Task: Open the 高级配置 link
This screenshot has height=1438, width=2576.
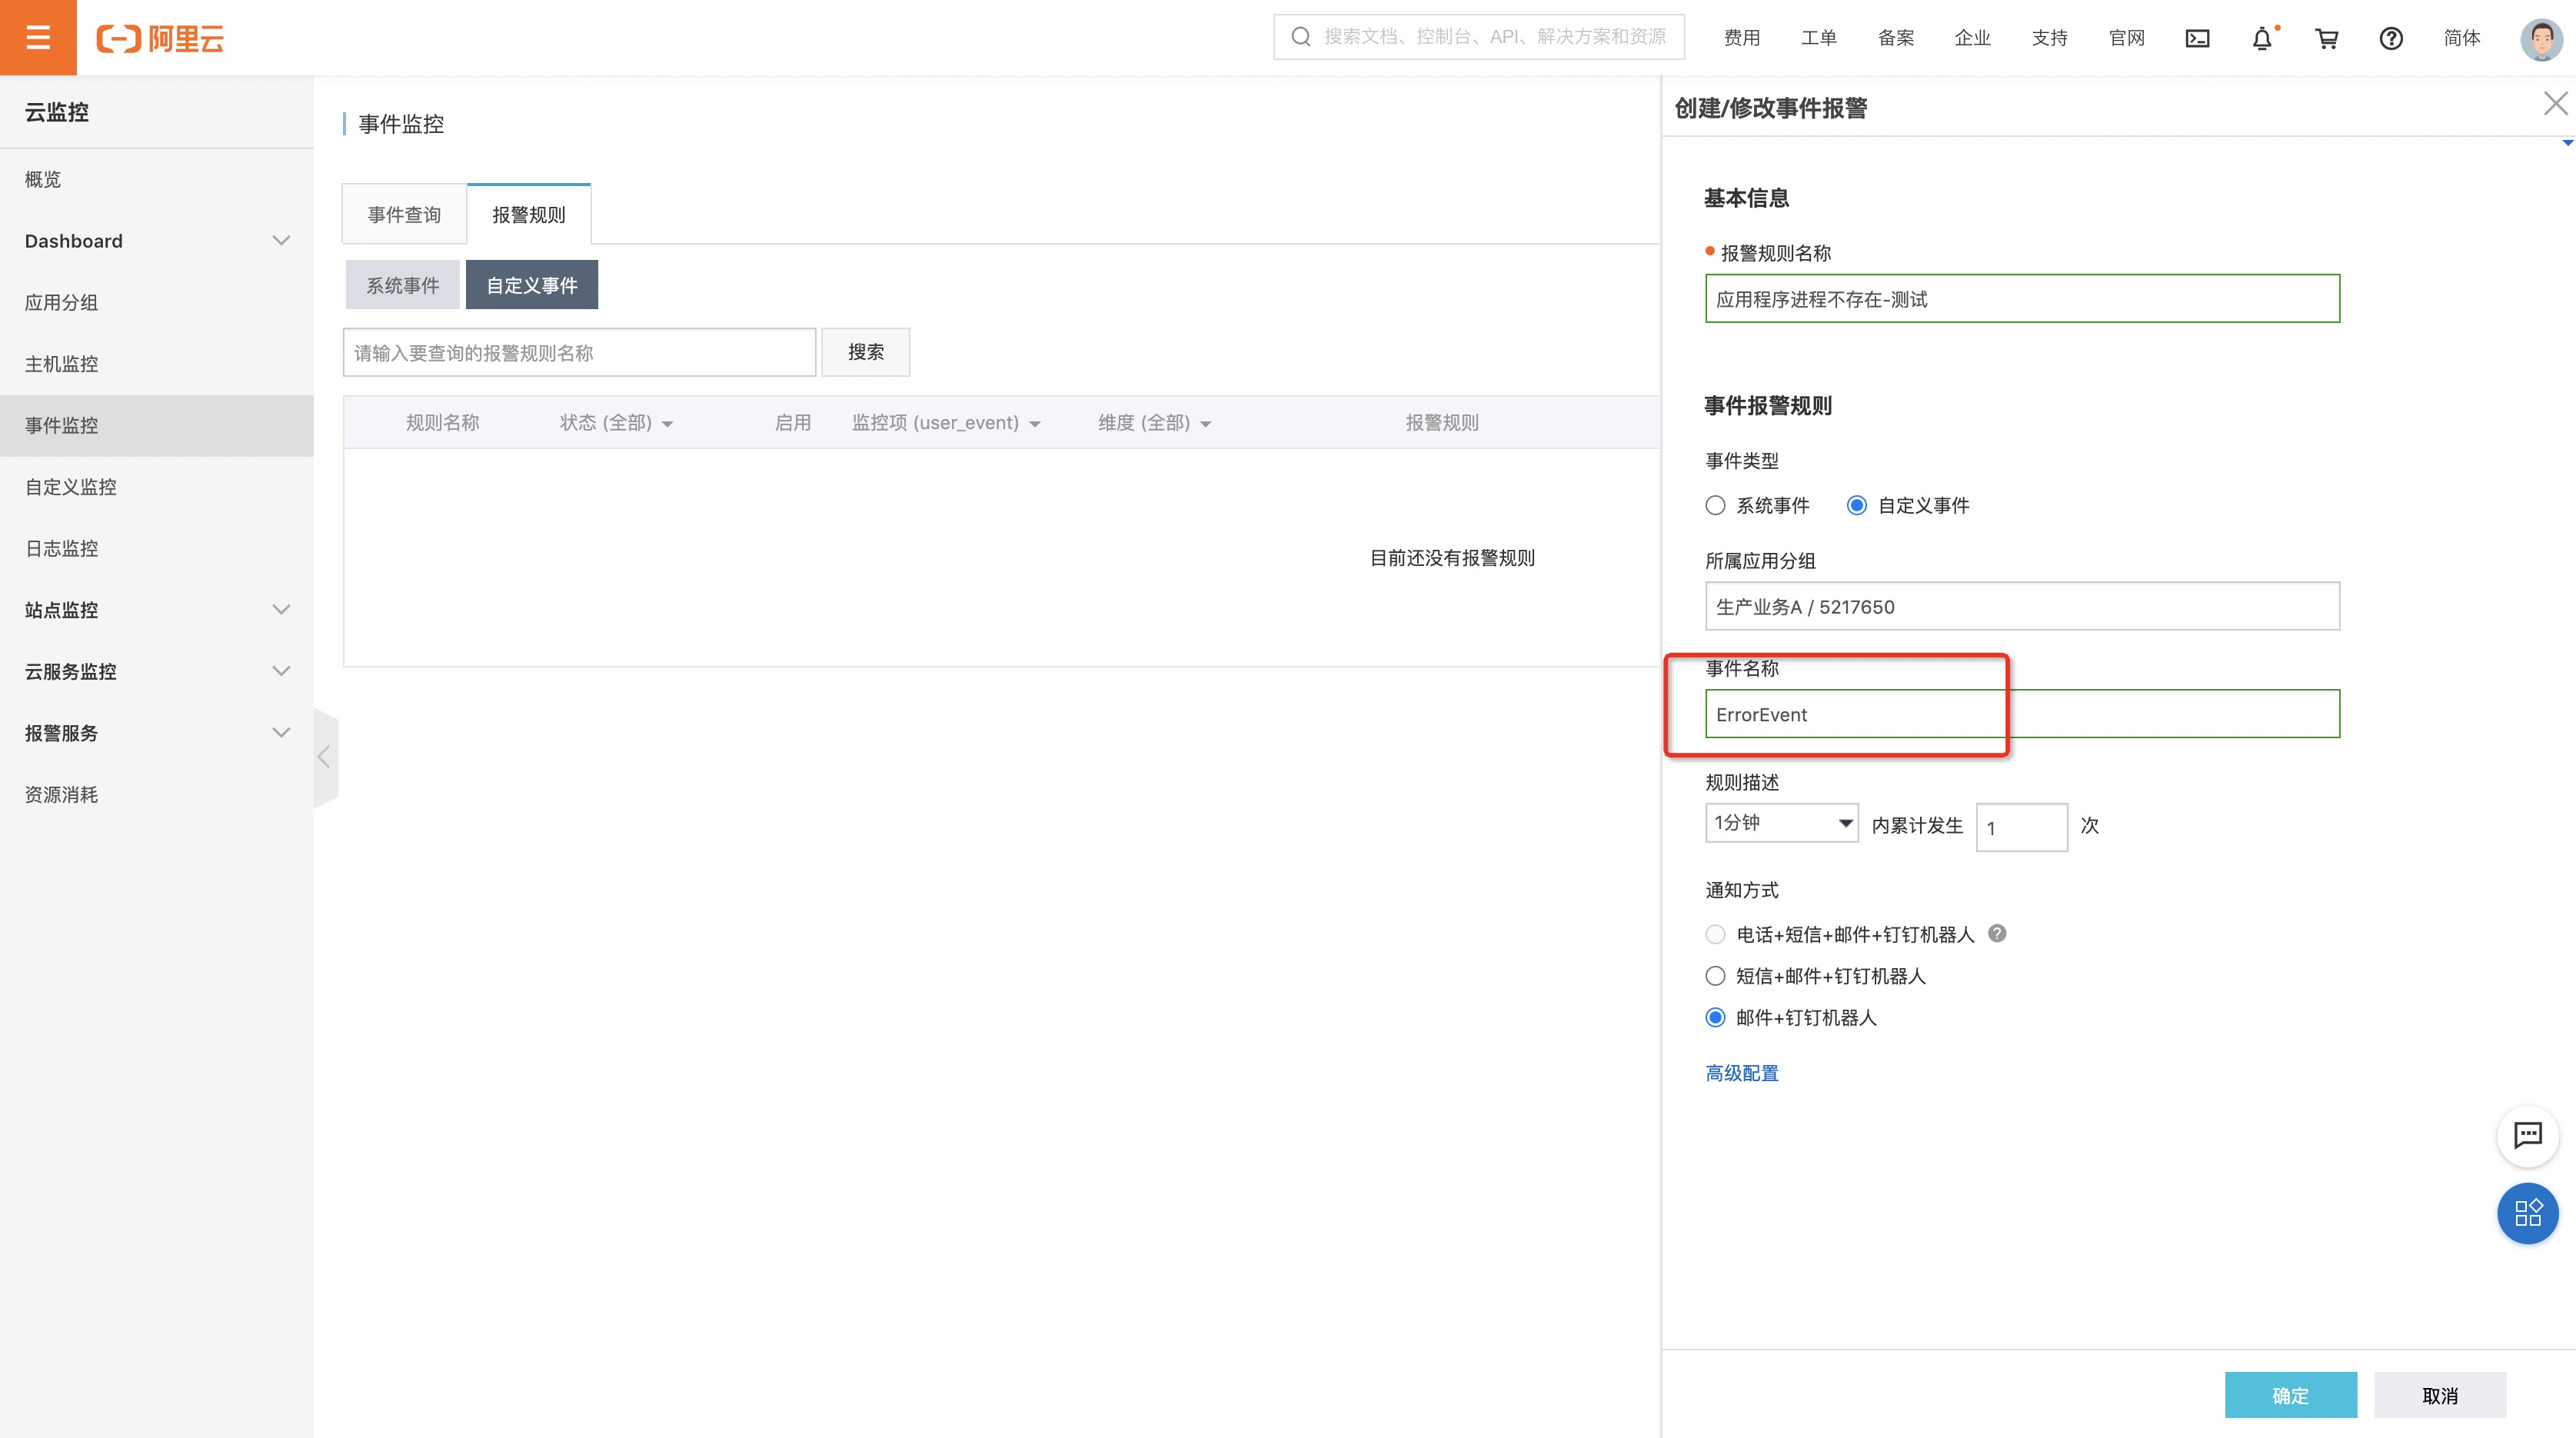Action: click(x=1741, y=1073)
